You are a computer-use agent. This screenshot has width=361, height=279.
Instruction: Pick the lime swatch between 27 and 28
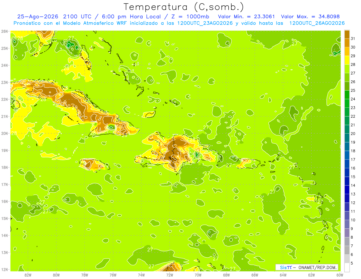click(x=347, y=69)
